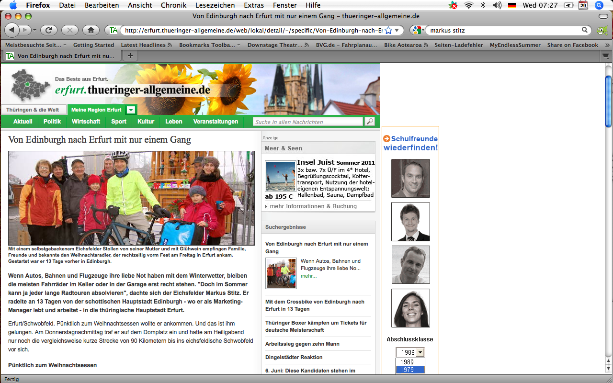Open the Veranstaltungen navigation section
This screenshot has height=383, width=613.
point(216,122)
